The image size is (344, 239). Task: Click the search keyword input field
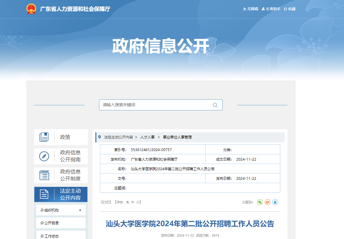pos(156,105)
